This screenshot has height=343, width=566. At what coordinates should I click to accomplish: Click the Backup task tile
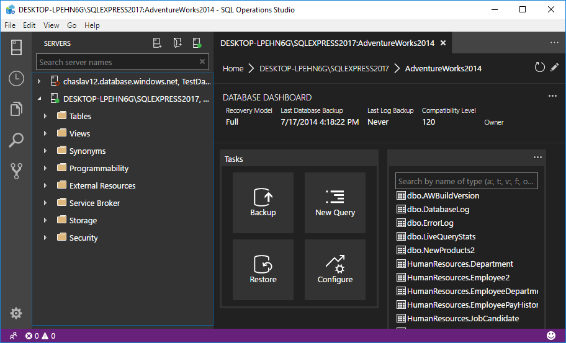coord(263,203)
